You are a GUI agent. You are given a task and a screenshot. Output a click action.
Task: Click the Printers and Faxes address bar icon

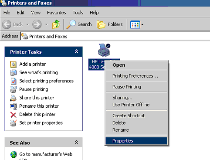pos(24,36)
